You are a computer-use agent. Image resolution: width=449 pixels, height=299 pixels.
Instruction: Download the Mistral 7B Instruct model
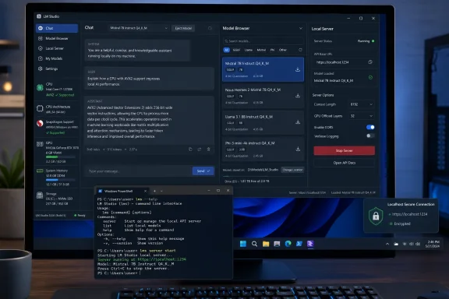(298, 69)
